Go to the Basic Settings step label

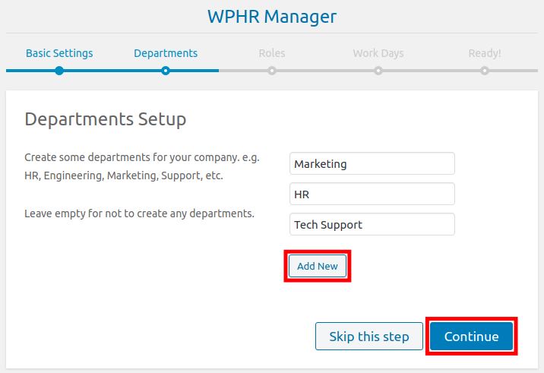[59, 53]
